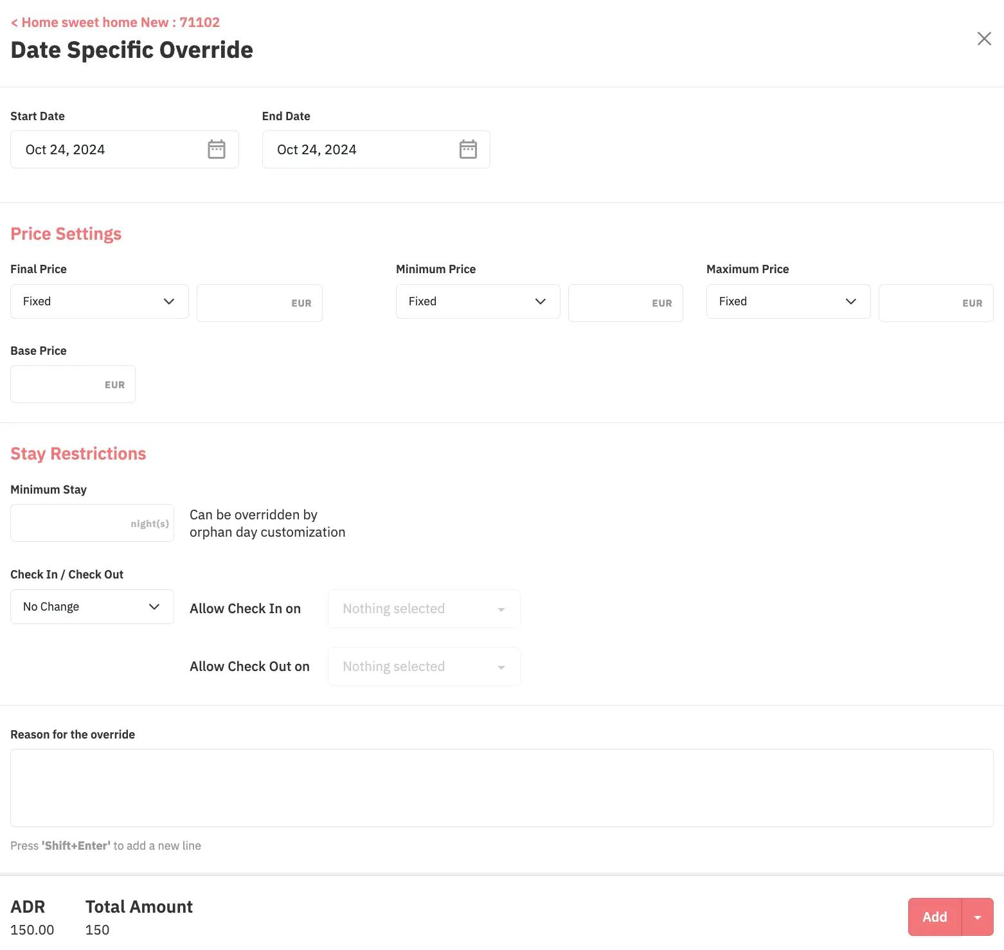Click the Minimum Price EUR amount field

coord(625,303)
